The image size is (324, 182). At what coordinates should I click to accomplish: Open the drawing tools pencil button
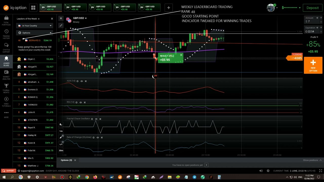[61, 137]
